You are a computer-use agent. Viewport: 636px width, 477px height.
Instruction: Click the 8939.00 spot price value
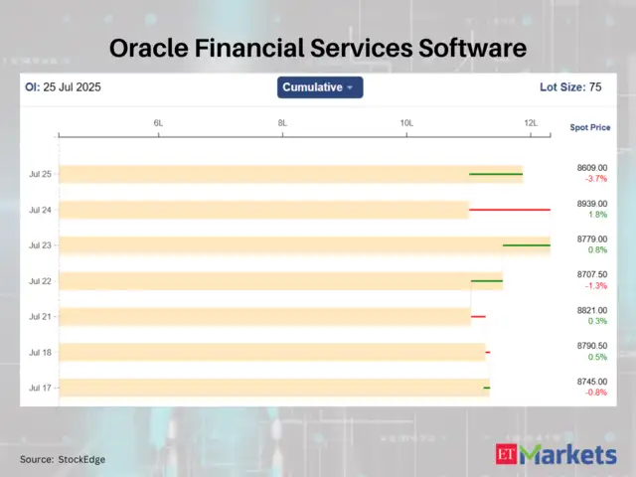(x=591, y=204)
